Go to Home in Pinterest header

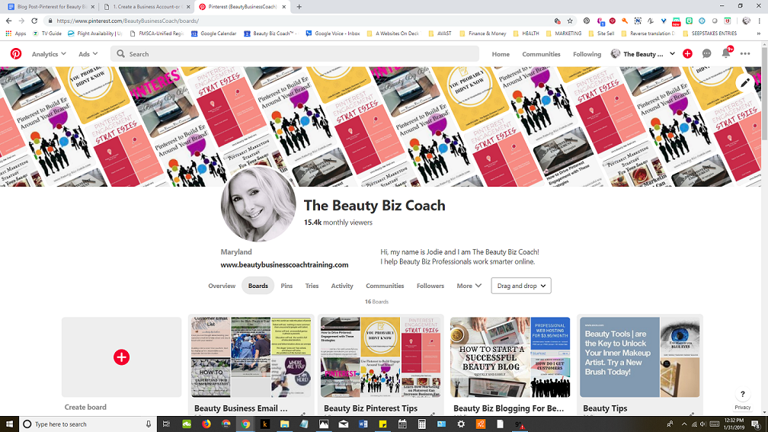click(501, 54)
